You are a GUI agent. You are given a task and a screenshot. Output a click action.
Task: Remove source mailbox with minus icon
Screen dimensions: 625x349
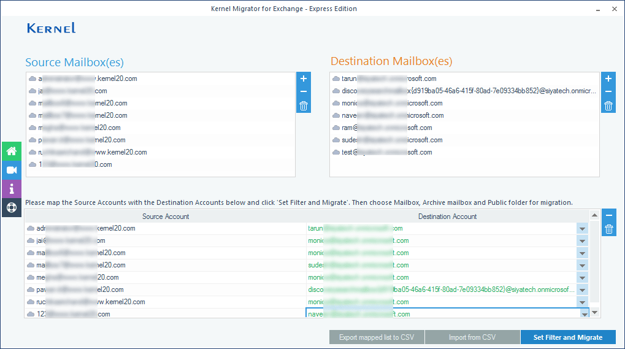coord(304,91)
